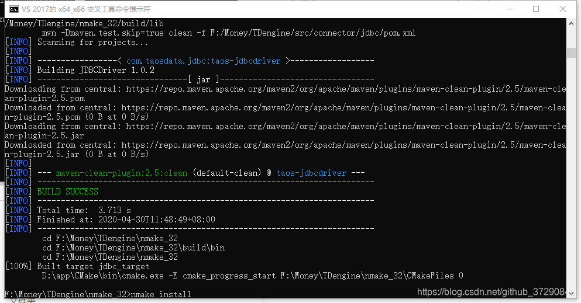Click the scrollbar down arrow

pyautogui.click(x=571, y=292)
